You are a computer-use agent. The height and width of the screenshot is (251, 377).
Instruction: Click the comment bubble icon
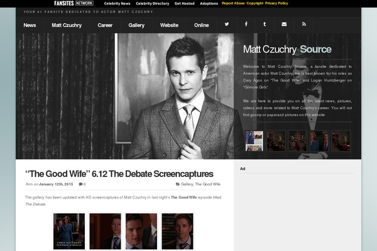click(80, 184)
